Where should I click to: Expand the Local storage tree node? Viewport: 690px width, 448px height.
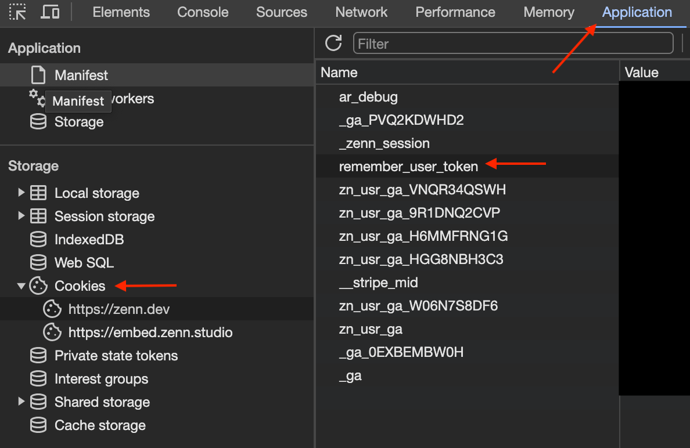tap(21, 193)
